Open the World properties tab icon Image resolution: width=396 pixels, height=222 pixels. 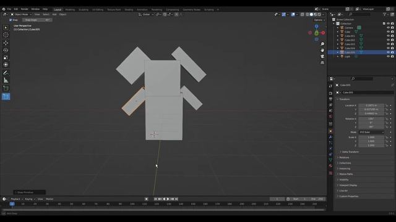tap(330, 117)
